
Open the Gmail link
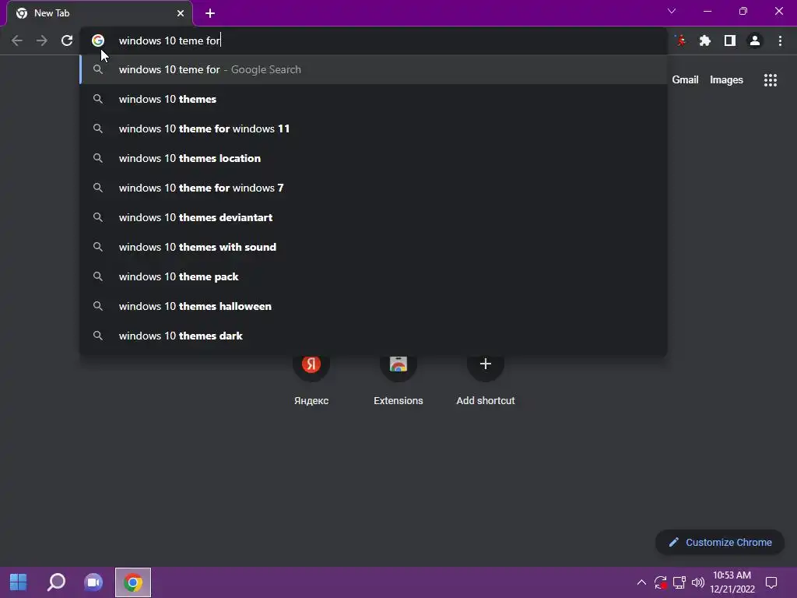click(x=685, y=80)
